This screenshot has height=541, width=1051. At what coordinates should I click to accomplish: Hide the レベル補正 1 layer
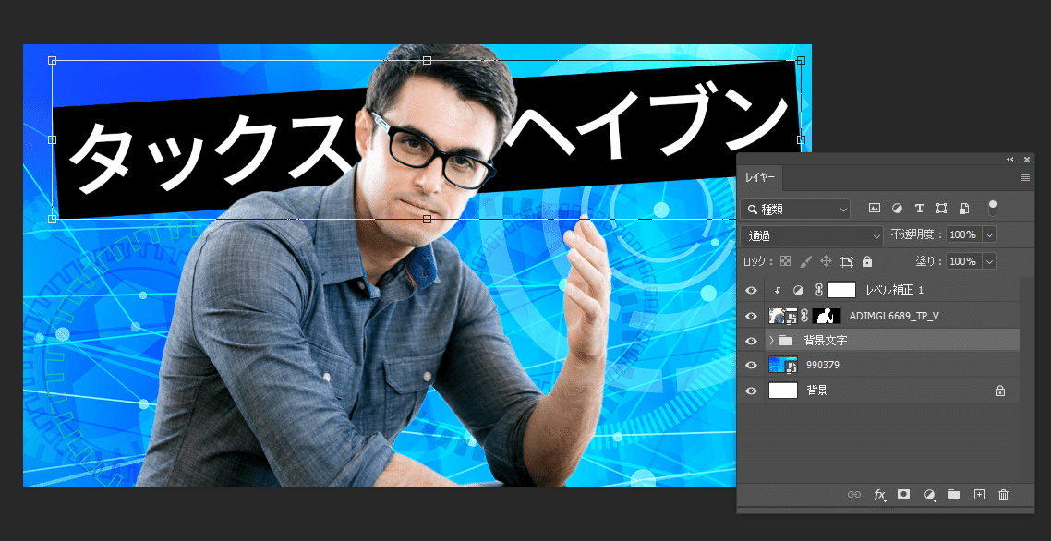click(x=752, y=290)
